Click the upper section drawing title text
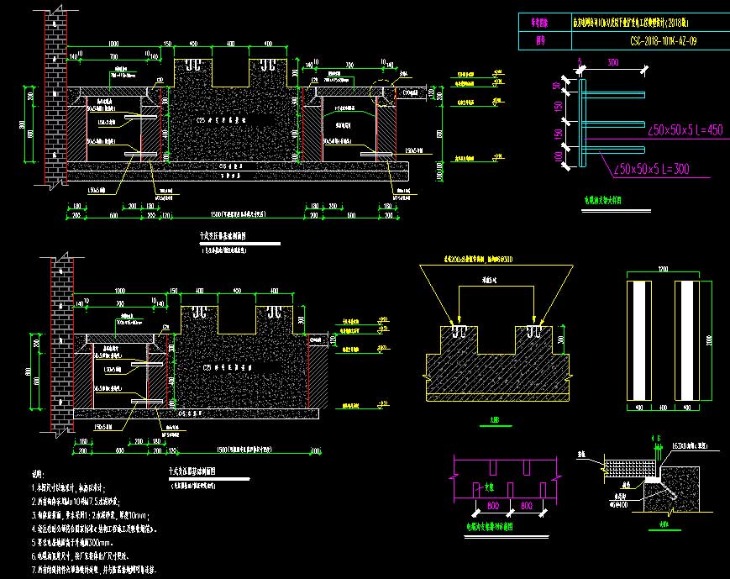The width and height of the screenshot is (730, 579). 223,236
